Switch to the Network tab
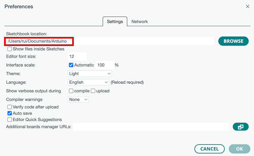The height and width of the screenshot is (156, 254). point(140,21)
